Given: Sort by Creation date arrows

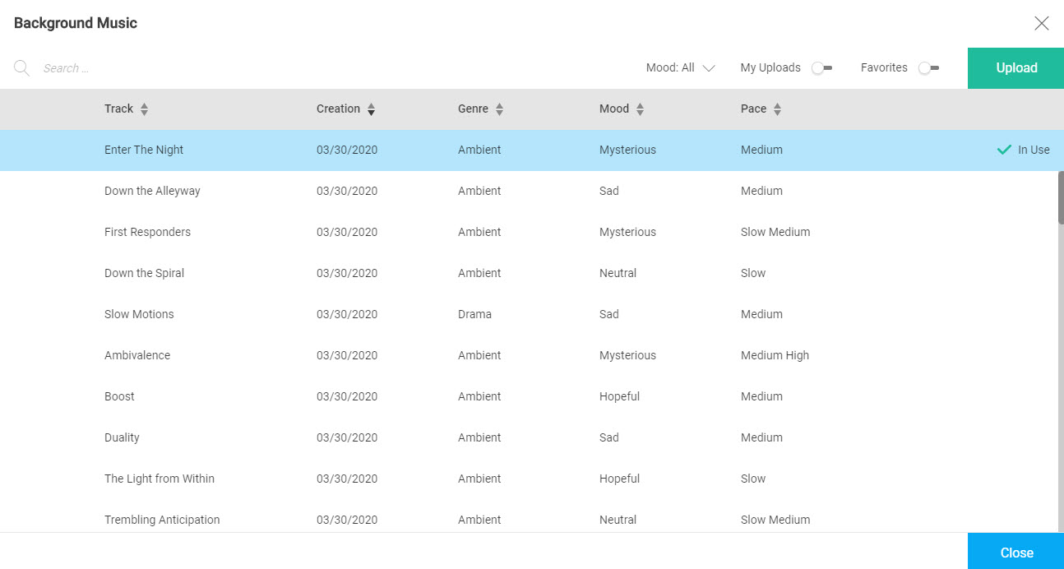Looking at the screenshot, I should (x=372, y=109).
